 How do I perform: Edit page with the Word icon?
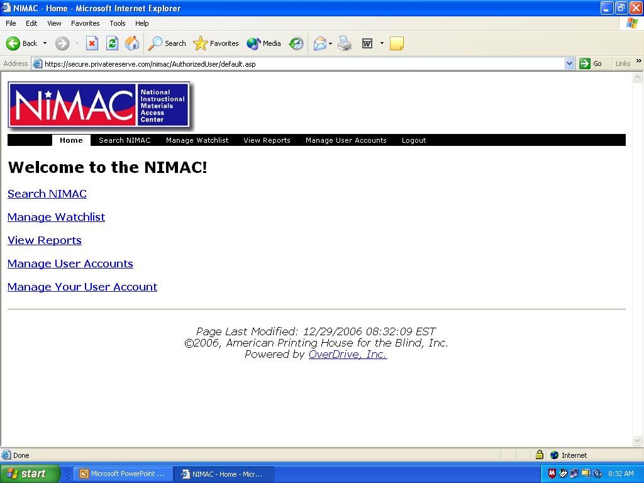pos(367,43)
